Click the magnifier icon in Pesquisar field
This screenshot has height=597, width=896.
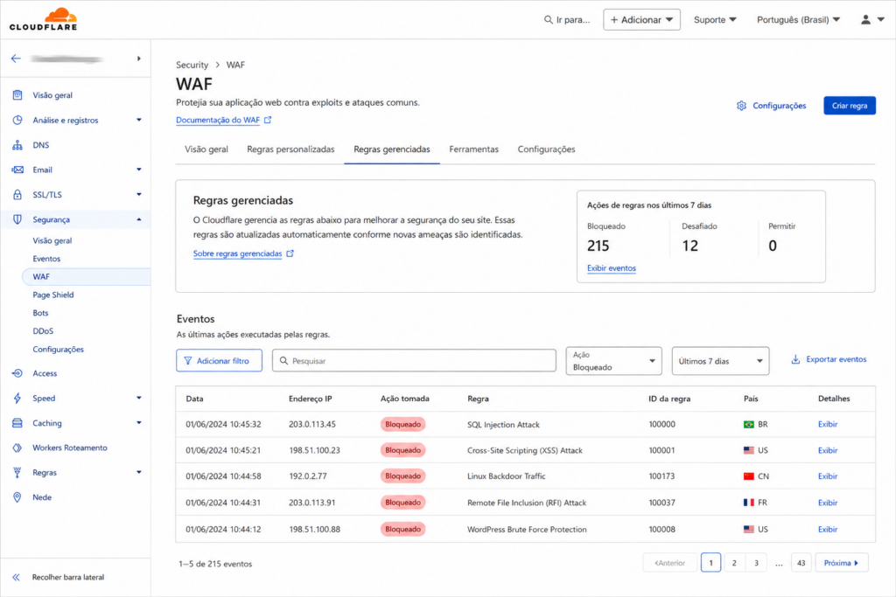[283, 361]
